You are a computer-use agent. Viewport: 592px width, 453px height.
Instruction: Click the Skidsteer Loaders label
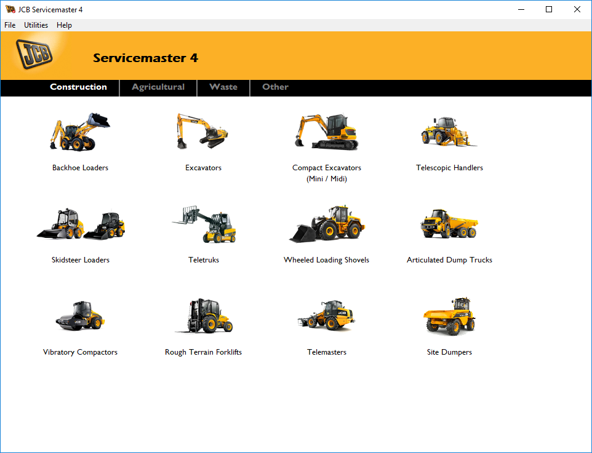tap(81, 259)
